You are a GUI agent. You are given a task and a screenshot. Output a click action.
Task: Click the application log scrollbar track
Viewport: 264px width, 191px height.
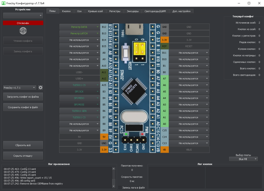pyautogui.click(x=114, y=174)
